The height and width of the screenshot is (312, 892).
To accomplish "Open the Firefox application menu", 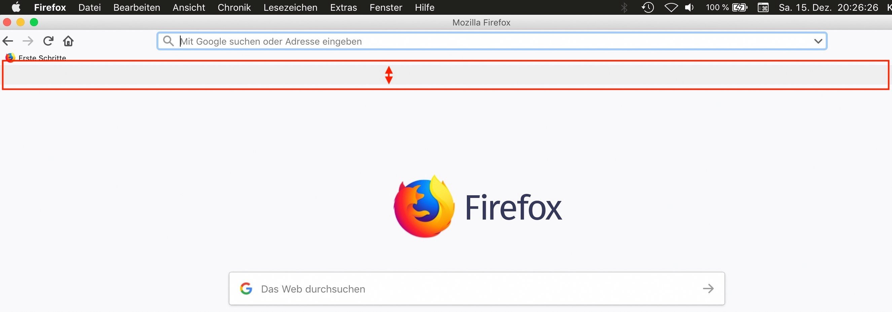I will [50, 7].
